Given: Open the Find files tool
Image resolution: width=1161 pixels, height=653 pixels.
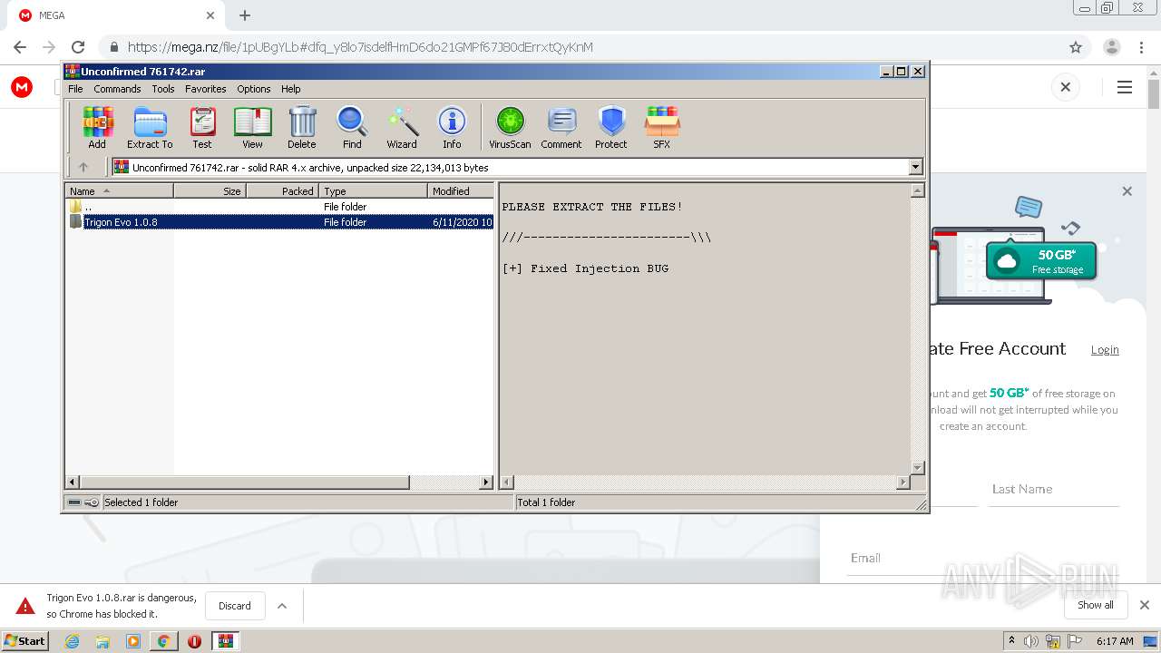Looking at the screenshot, I should tap(352, 128).
